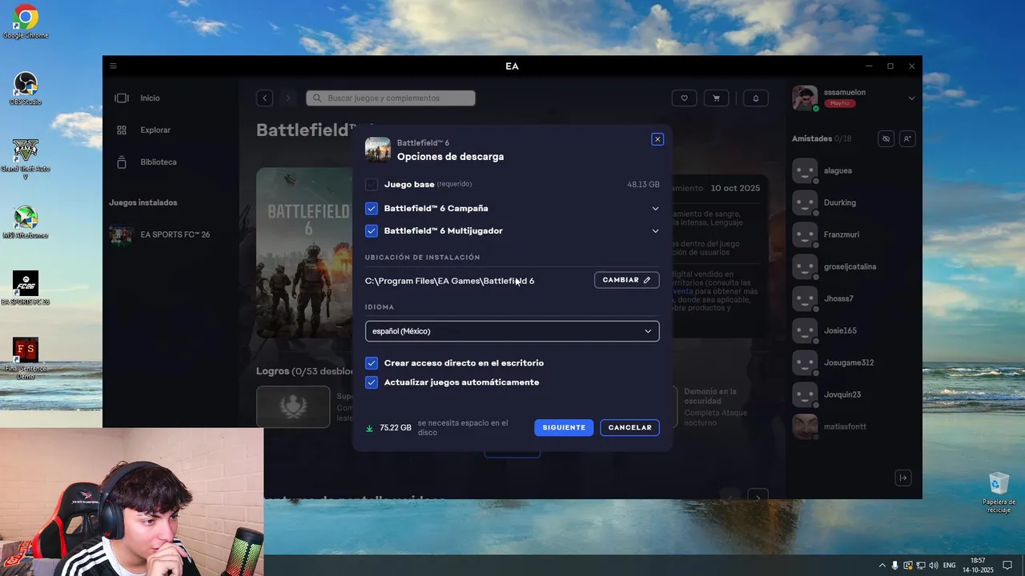Viewport: 1025px width, 576px height.
Task: Expand the Battlefield 6 Campaña details
Action: pyautogui.click(x=655, y=209)
